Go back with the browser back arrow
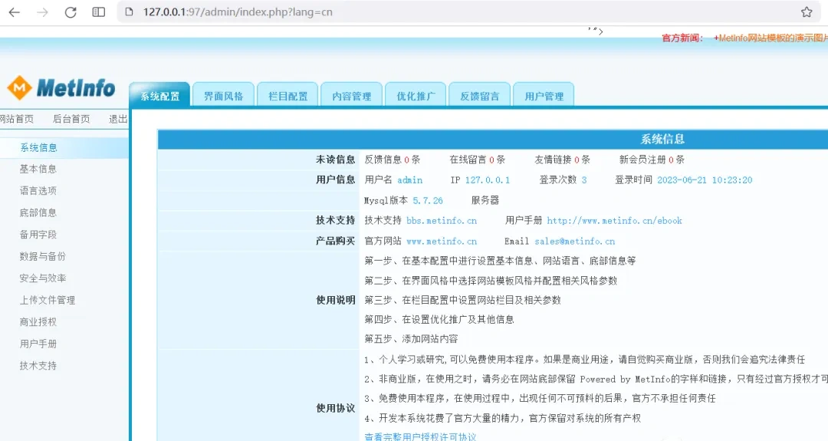 (x=15, y=12)
